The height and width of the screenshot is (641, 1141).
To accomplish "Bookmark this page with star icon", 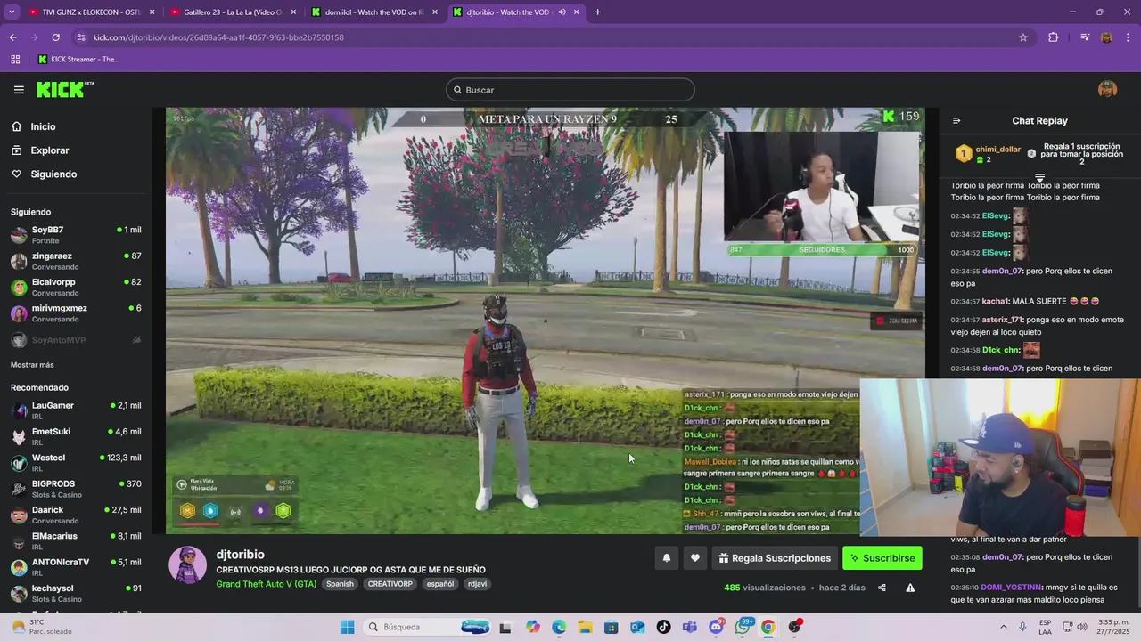I will point(1023,37).
